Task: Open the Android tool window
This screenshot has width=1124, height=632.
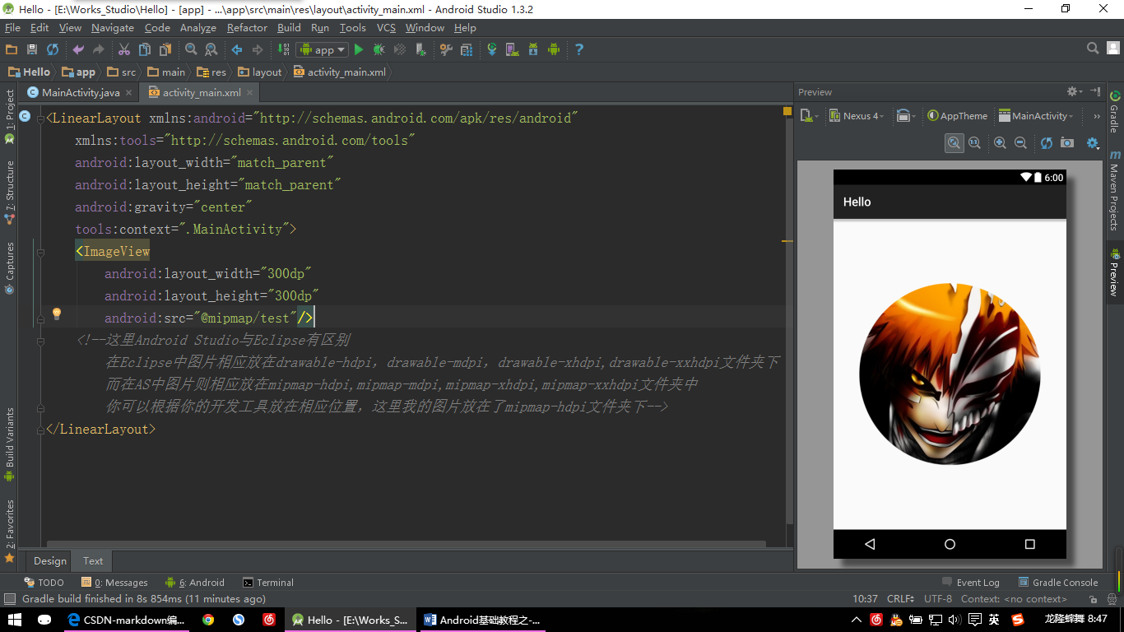Action: [x=195, y=582]
